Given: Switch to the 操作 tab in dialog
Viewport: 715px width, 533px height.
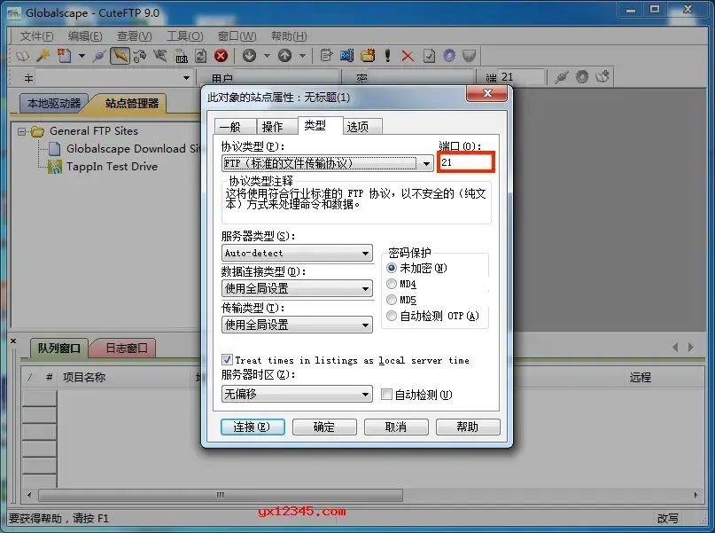Looking at the screenshot, I should pyautogui.click(x=276, y=127).
